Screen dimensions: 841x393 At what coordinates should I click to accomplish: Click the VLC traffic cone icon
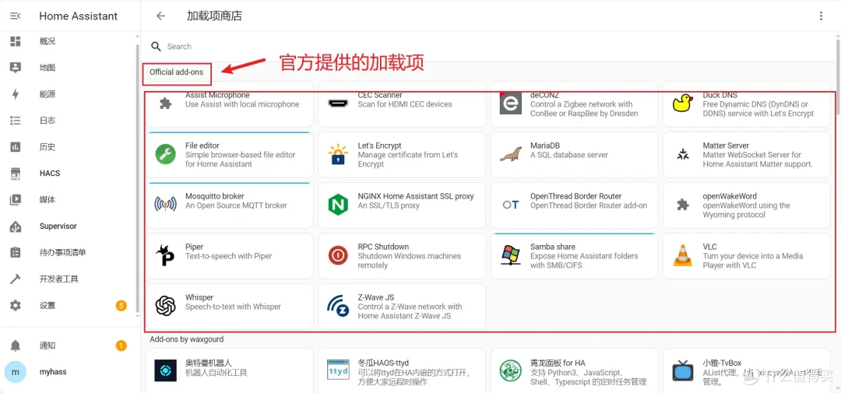(683, 256)
